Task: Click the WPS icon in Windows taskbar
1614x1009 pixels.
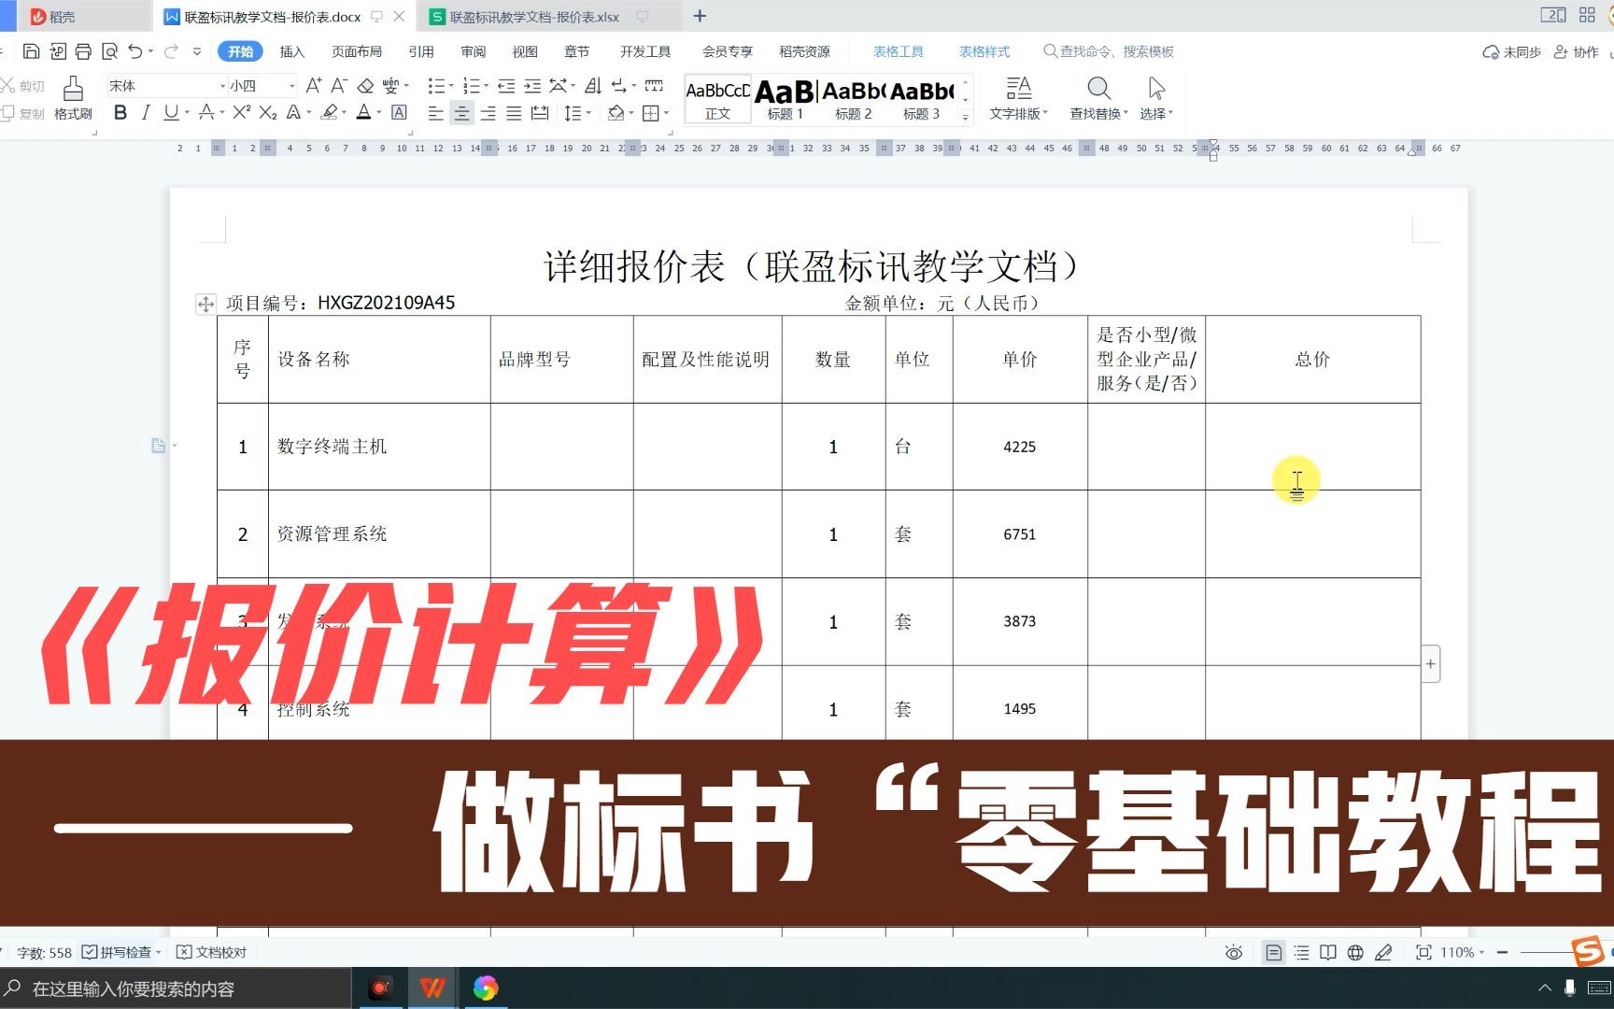Action: click(x=432, y=988)
